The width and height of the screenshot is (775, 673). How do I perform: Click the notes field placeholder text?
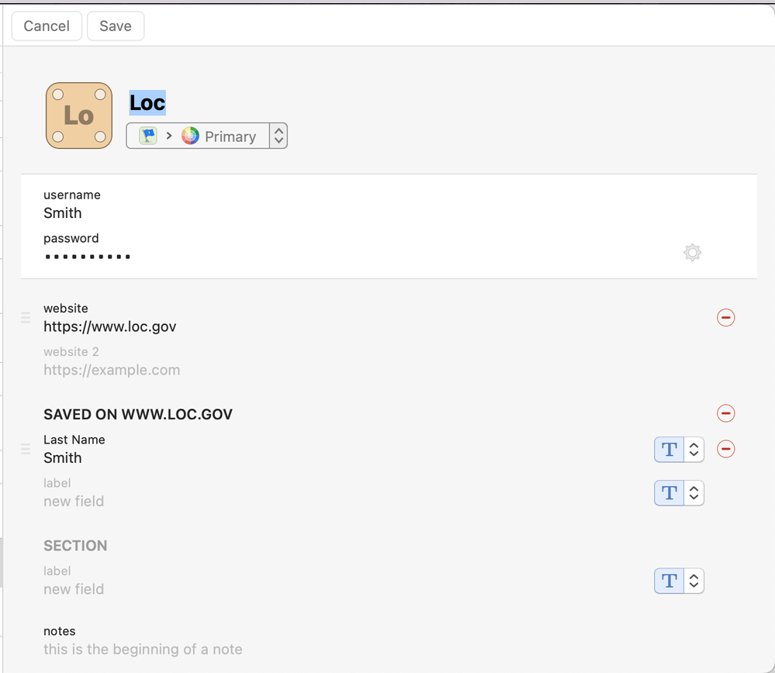[143, 650]
